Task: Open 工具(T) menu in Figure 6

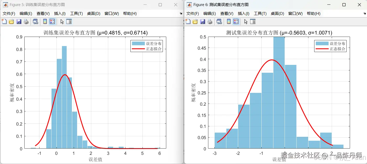Action: pos(260,14)
